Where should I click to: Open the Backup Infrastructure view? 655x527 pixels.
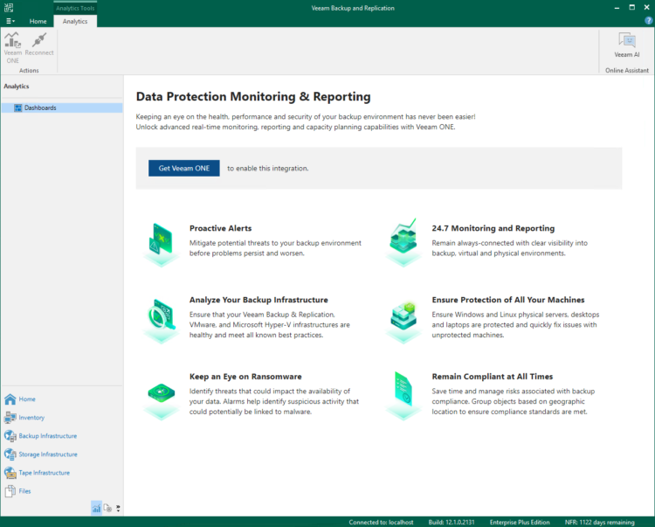pyautogui.click(x=47, y=436)
